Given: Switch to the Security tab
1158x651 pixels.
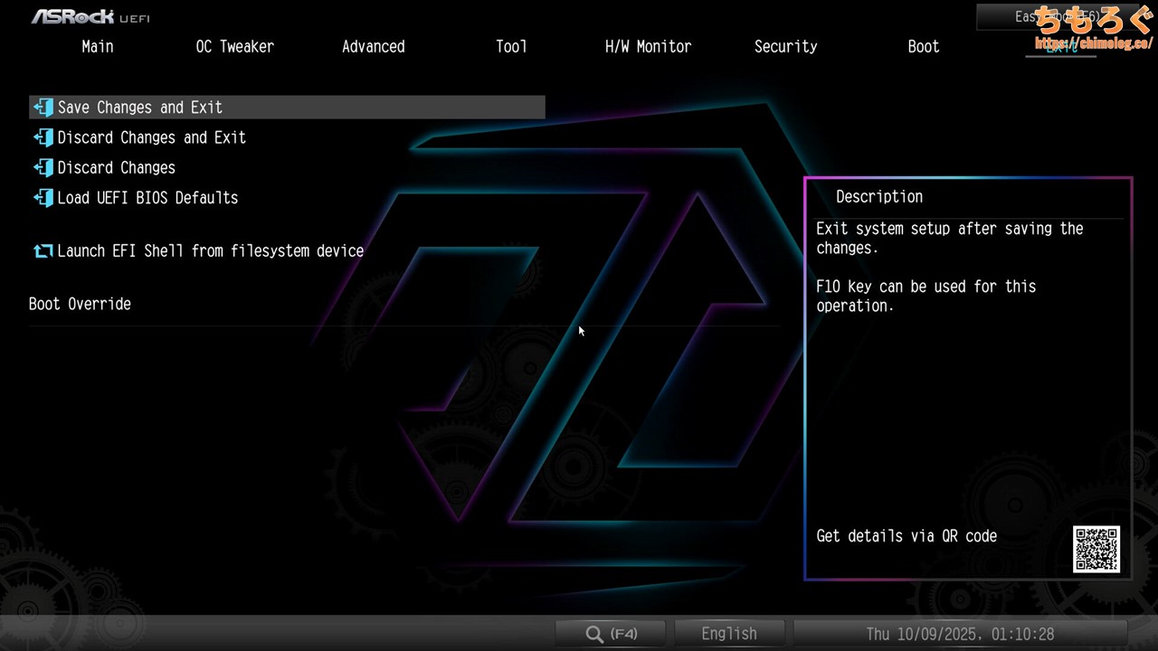Looking at the screenshot, I should (x=785, y=47).
